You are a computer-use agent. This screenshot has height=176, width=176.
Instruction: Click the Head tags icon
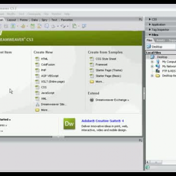point(54,26)
